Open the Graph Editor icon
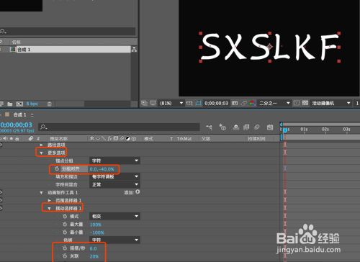This screenshot has width=360, height=262. click(270, 127)
